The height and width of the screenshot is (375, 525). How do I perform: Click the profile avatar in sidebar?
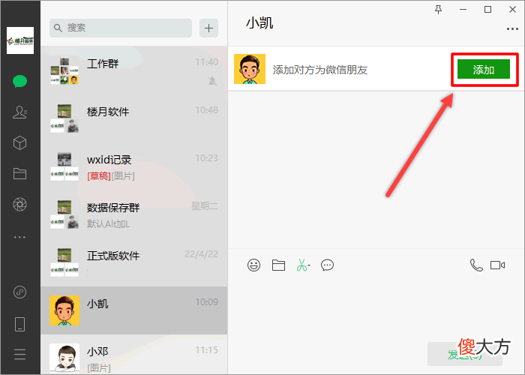point(20,40)
